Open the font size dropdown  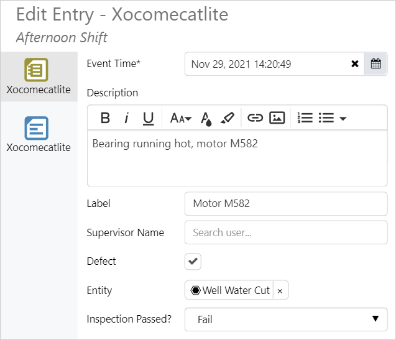(180, 118)
